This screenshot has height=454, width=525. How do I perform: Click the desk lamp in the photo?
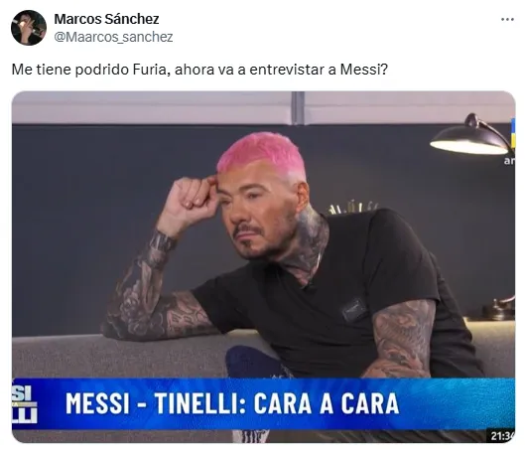[x=472, y=135]
